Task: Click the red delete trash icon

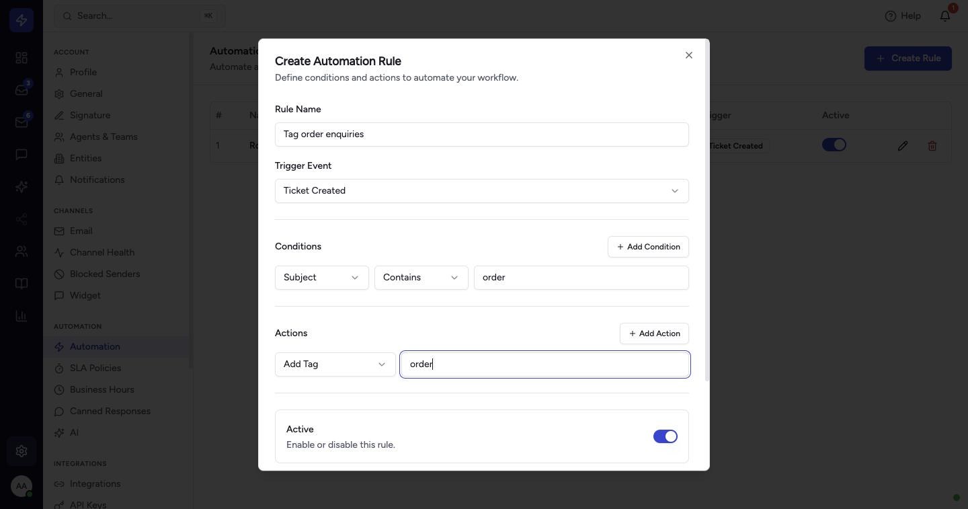Action: 932,145
